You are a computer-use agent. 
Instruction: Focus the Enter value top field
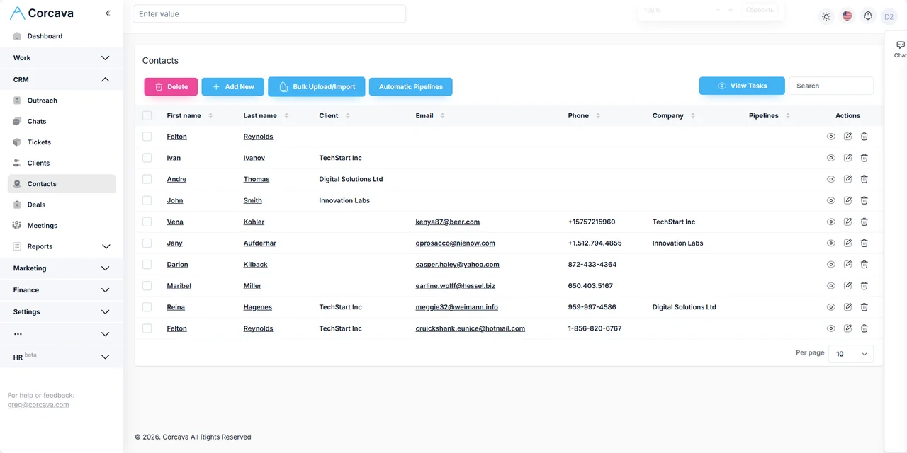click(x=269, y=13)
